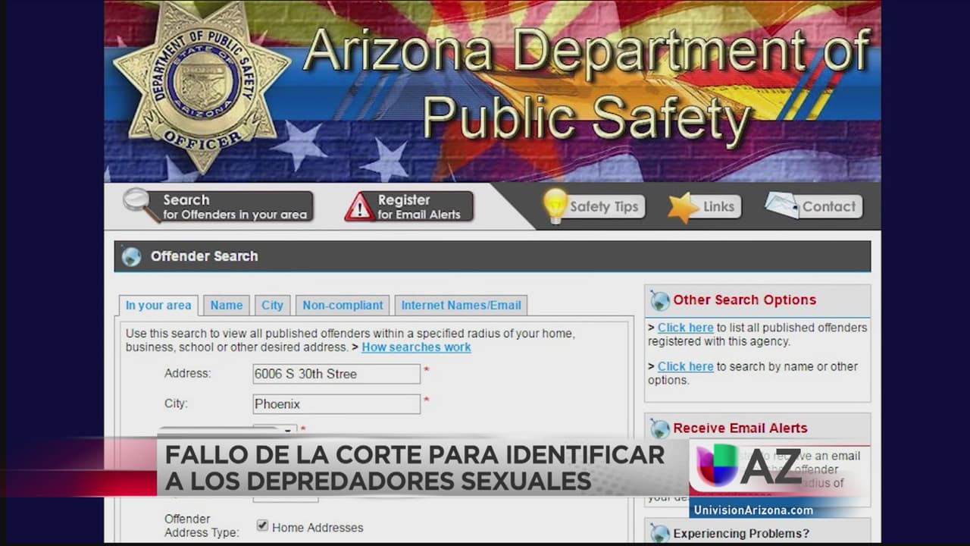Click the magnifying glass Search for Offenders icon
The image size is (970, 546).
tap(139, 205)
